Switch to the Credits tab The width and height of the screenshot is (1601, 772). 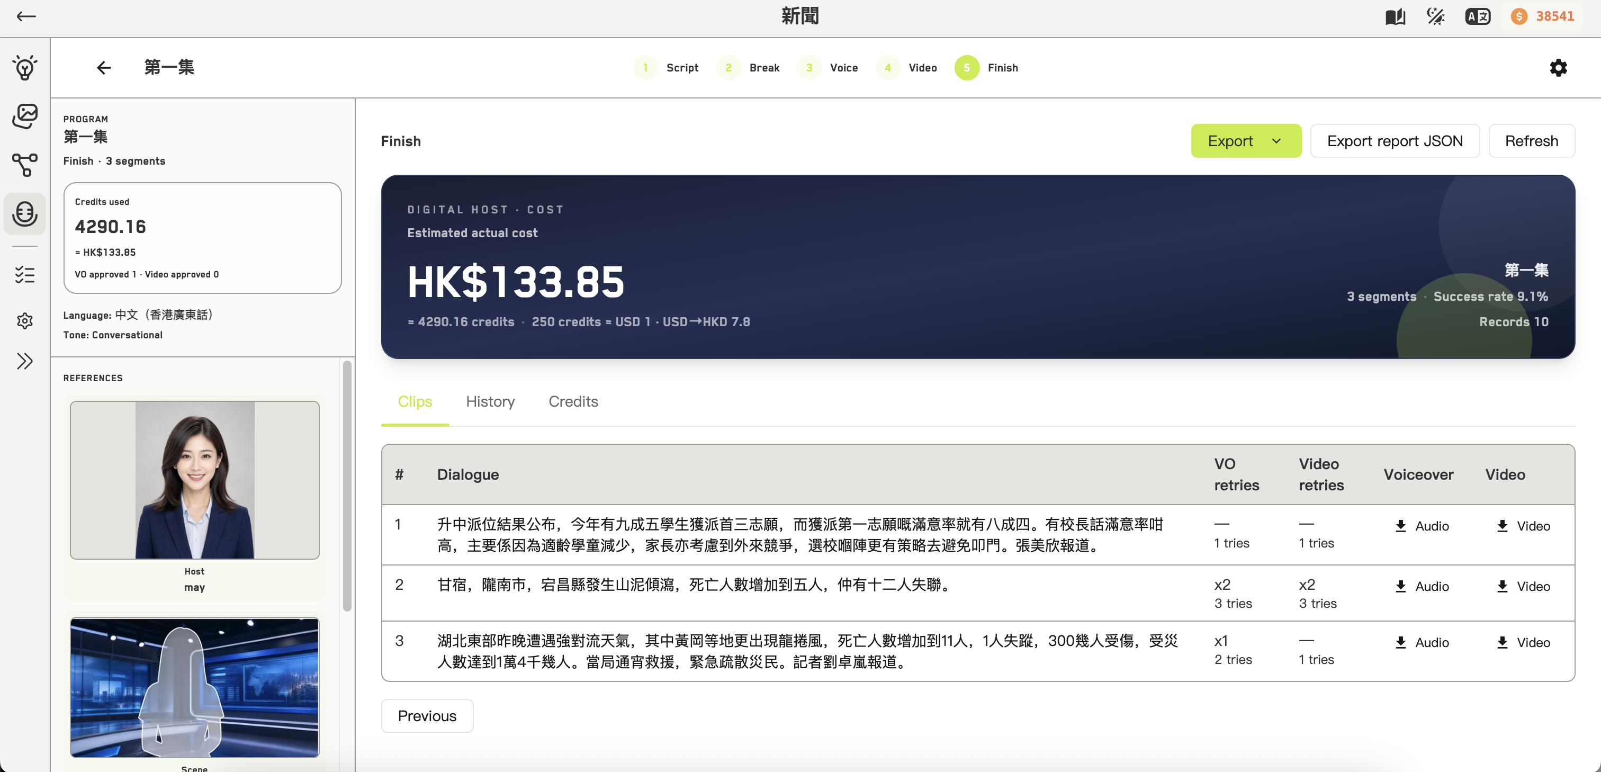573,402
